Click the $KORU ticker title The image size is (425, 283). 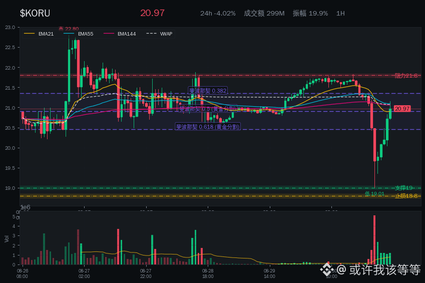tap(35, 14)
